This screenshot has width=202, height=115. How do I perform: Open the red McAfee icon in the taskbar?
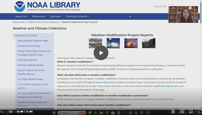pos(124,113)
